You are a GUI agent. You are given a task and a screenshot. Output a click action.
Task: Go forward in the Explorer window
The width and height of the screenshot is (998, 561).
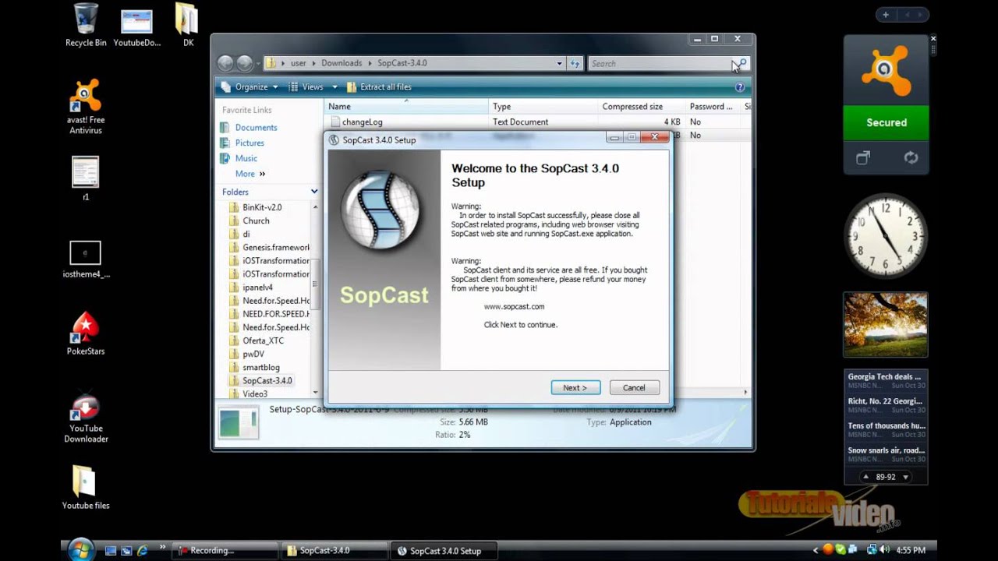tap(244, 63)
